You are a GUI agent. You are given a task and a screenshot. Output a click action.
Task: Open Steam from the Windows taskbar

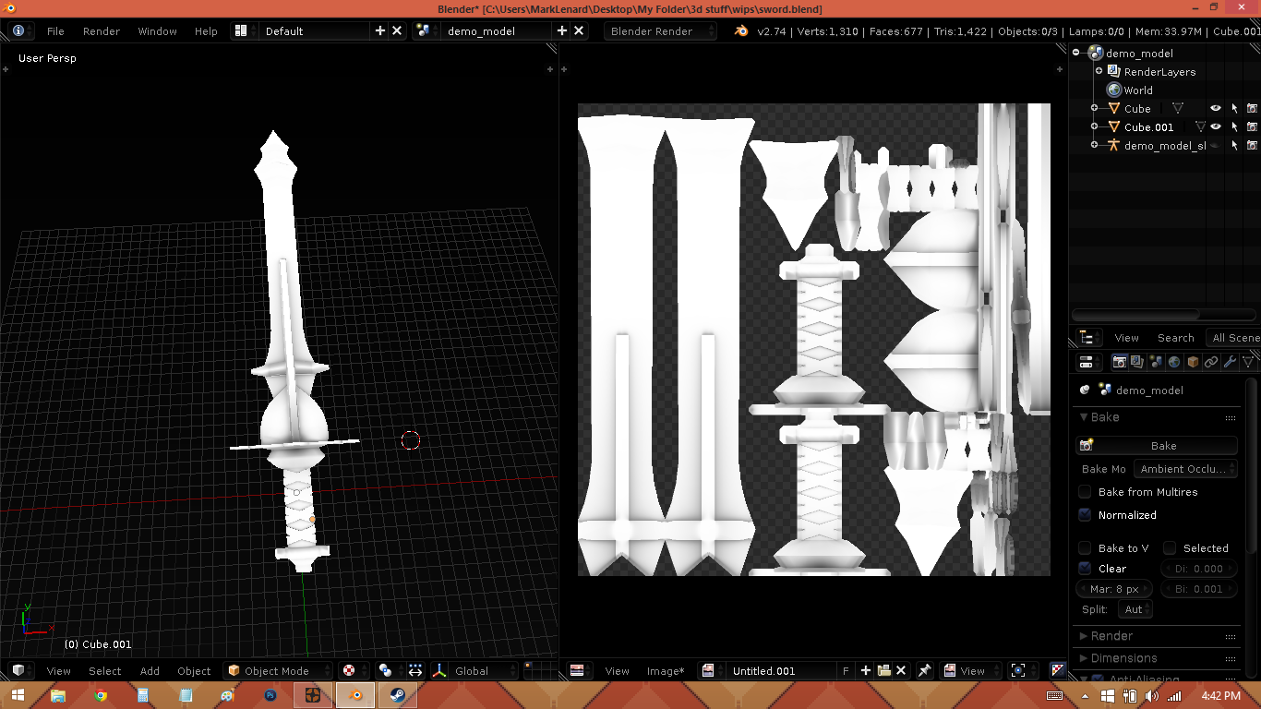[x=396, y=695]
